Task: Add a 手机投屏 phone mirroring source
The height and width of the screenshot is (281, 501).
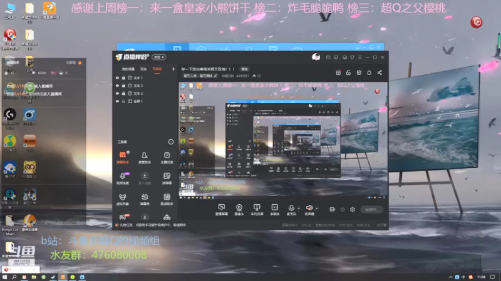Action: pyautogui.click(x=257, y=210)
